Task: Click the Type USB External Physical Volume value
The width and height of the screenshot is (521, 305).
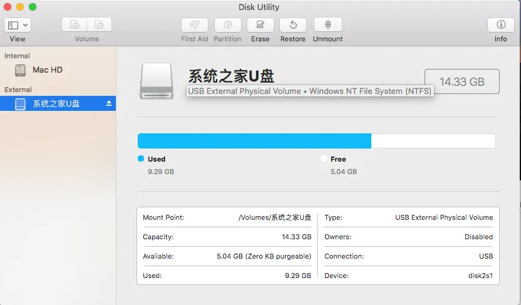Action: 444,217
